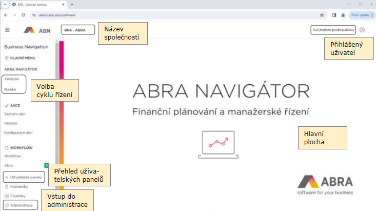
Task: Click the Hlavní menu pin icon
Action: 7,58
